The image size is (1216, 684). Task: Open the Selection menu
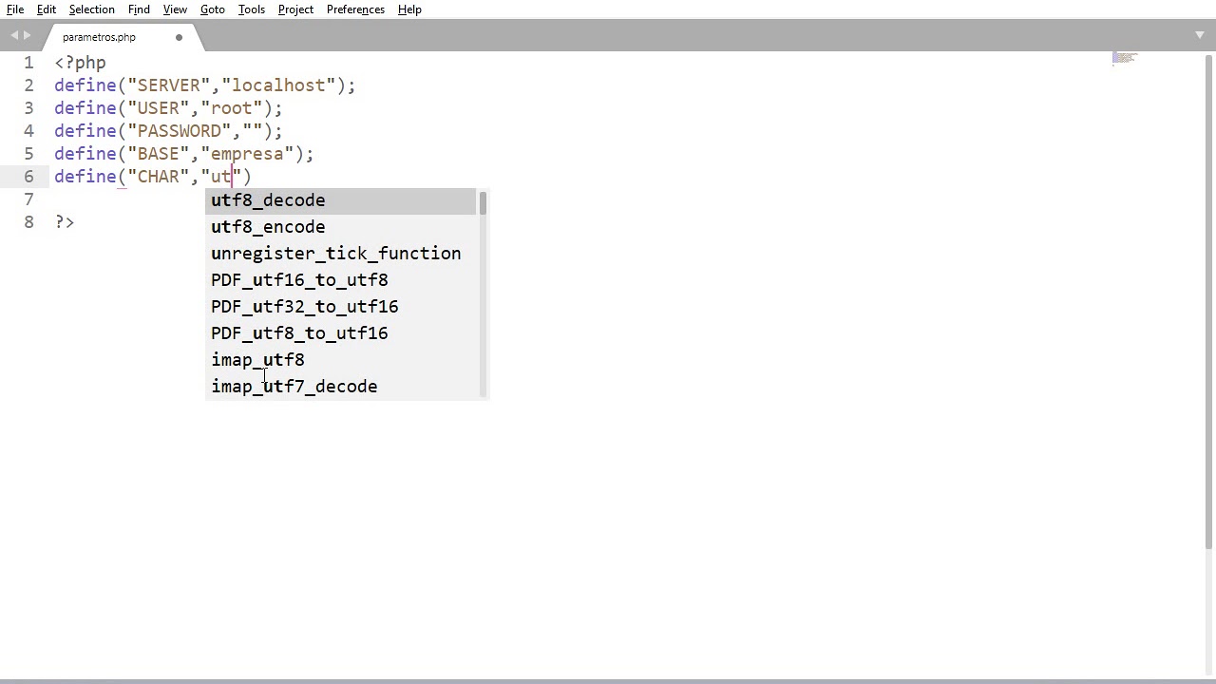91,9
